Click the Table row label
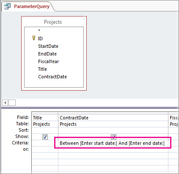Image resolution: width=179 pixels, height=174 pixels. [22, 124]
